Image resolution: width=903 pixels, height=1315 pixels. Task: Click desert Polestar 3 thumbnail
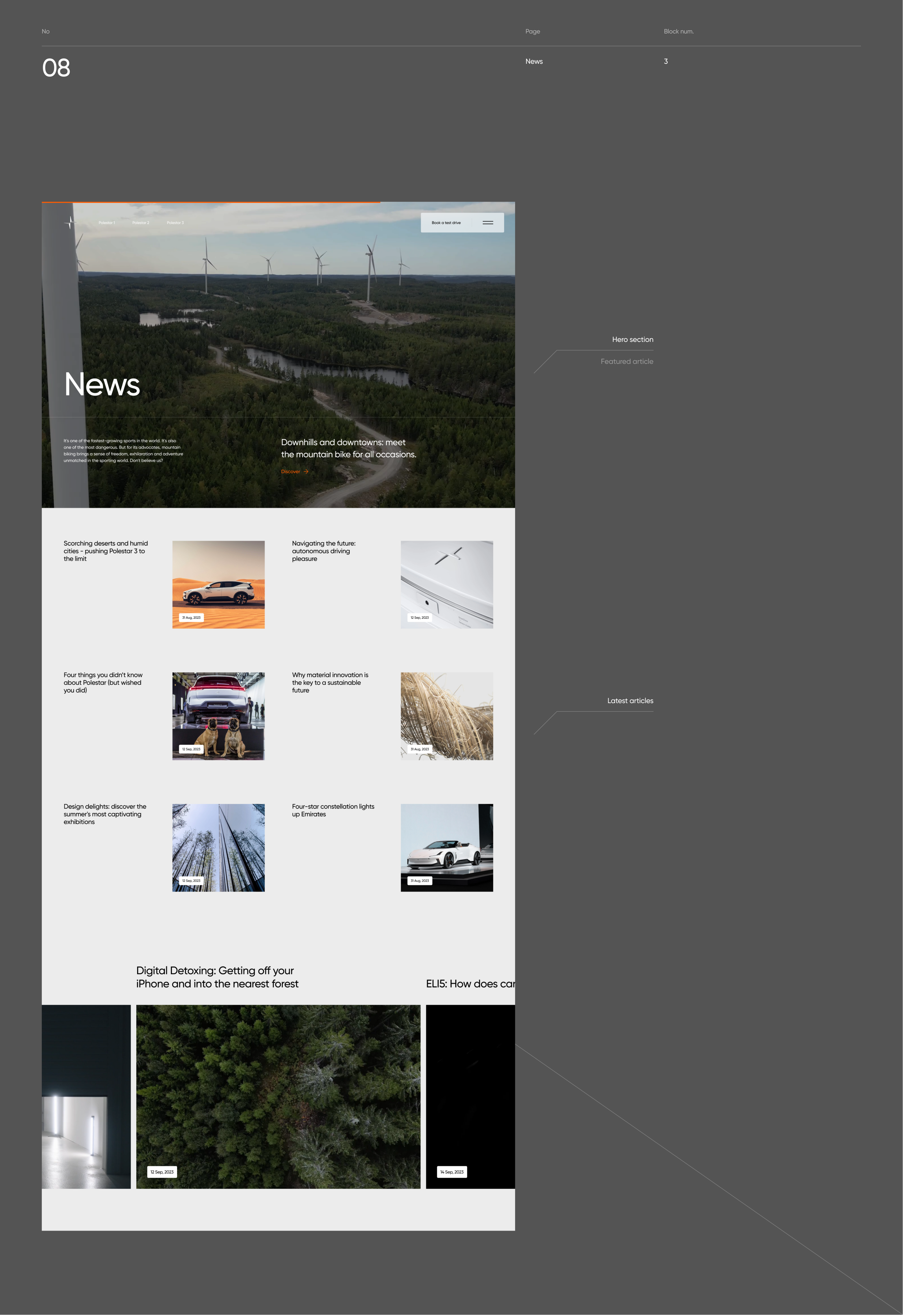pos(218,584)
